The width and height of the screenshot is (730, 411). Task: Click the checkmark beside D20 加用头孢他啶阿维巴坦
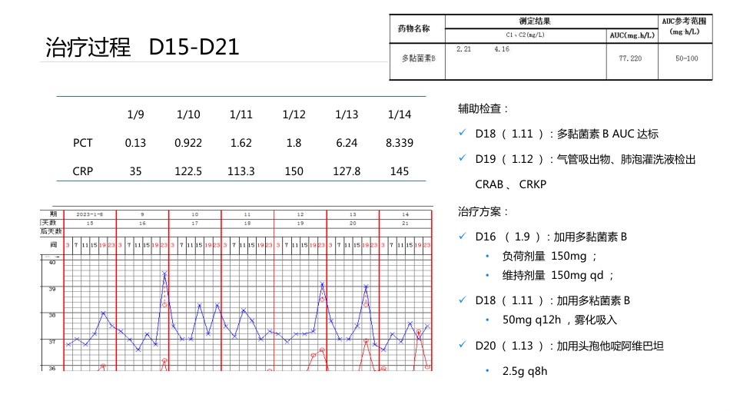pyautogui.click(x=463, y=345)
